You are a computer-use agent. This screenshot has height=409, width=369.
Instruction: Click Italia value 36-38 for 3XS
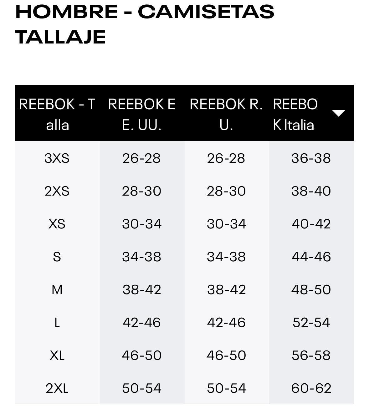point(311,158)
